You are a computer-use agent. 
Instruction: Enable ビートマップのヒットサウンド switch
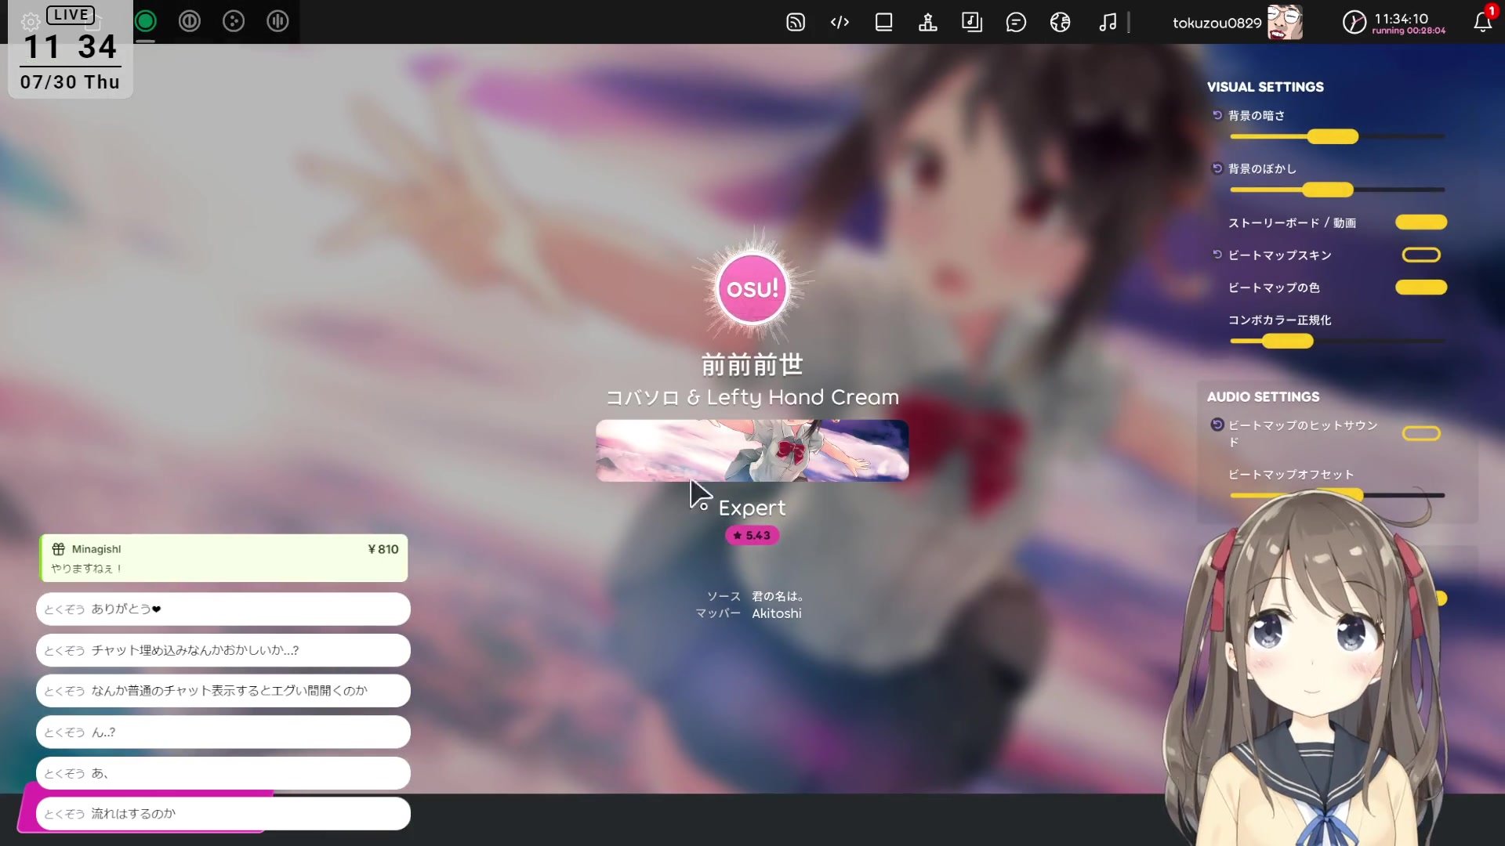[x=1421, y=433]
